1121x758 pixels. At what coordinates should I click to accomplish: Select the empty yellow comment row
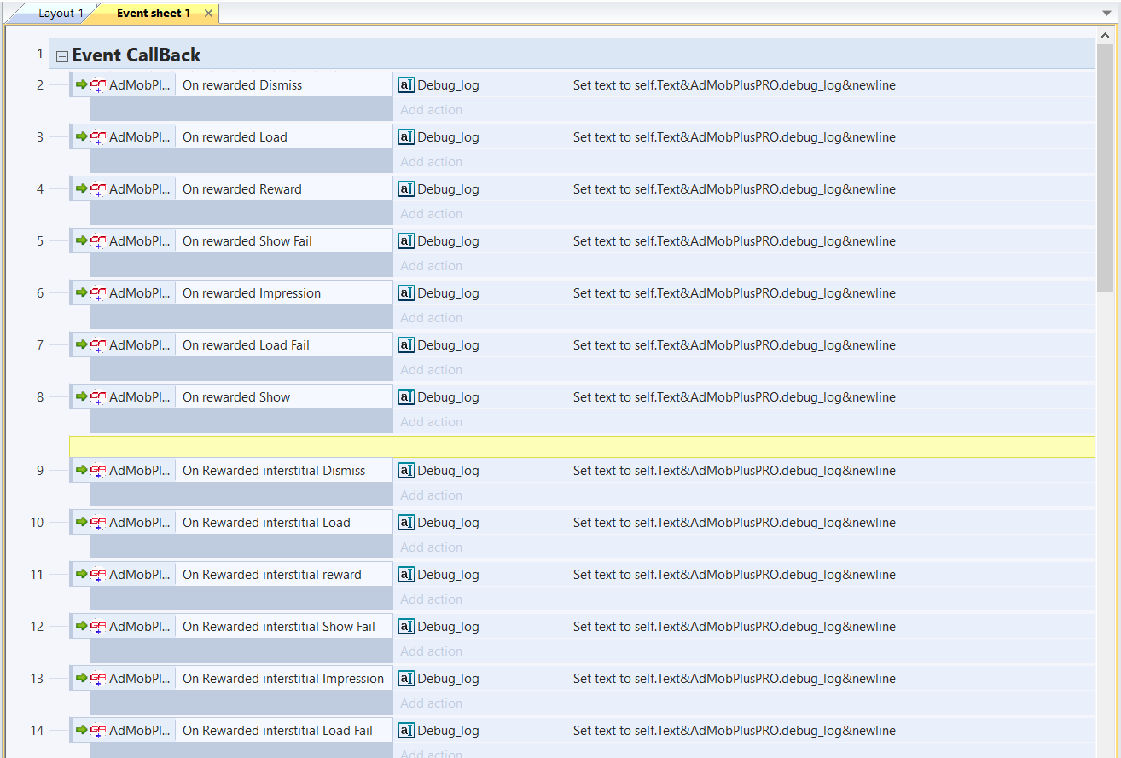point(582,447)
